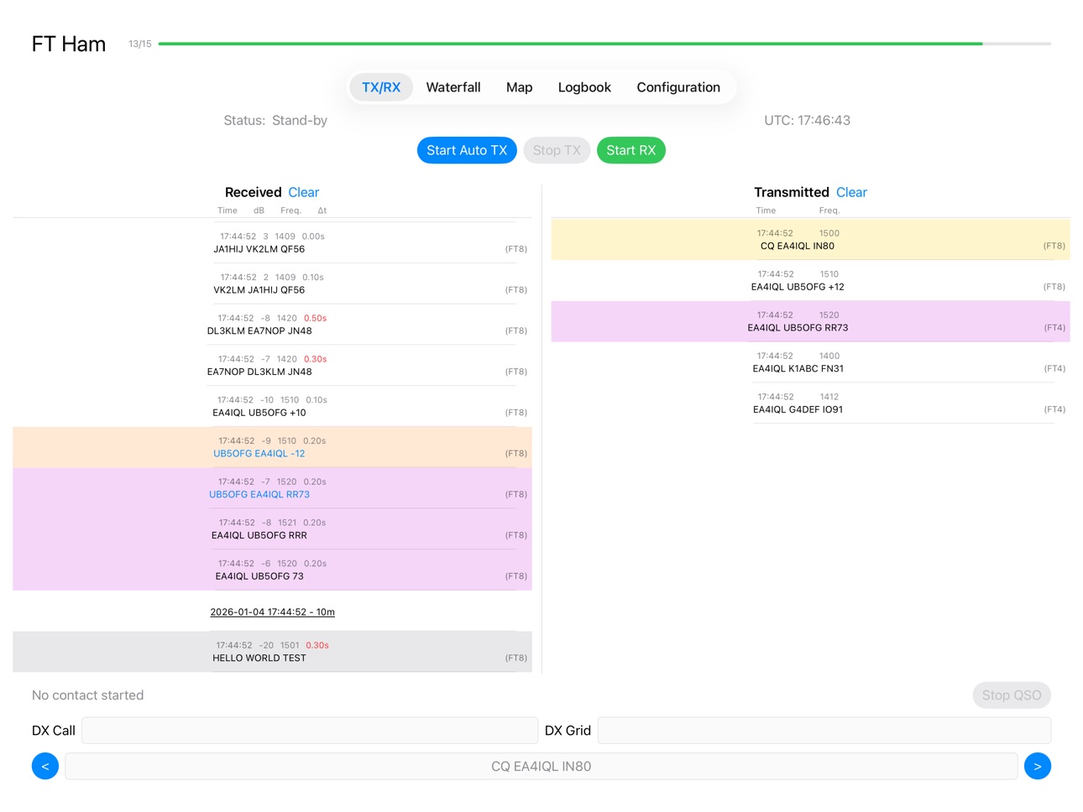Switch to the TX/RX tab
The image size is (1083, 812).
(x=381, y=87)
